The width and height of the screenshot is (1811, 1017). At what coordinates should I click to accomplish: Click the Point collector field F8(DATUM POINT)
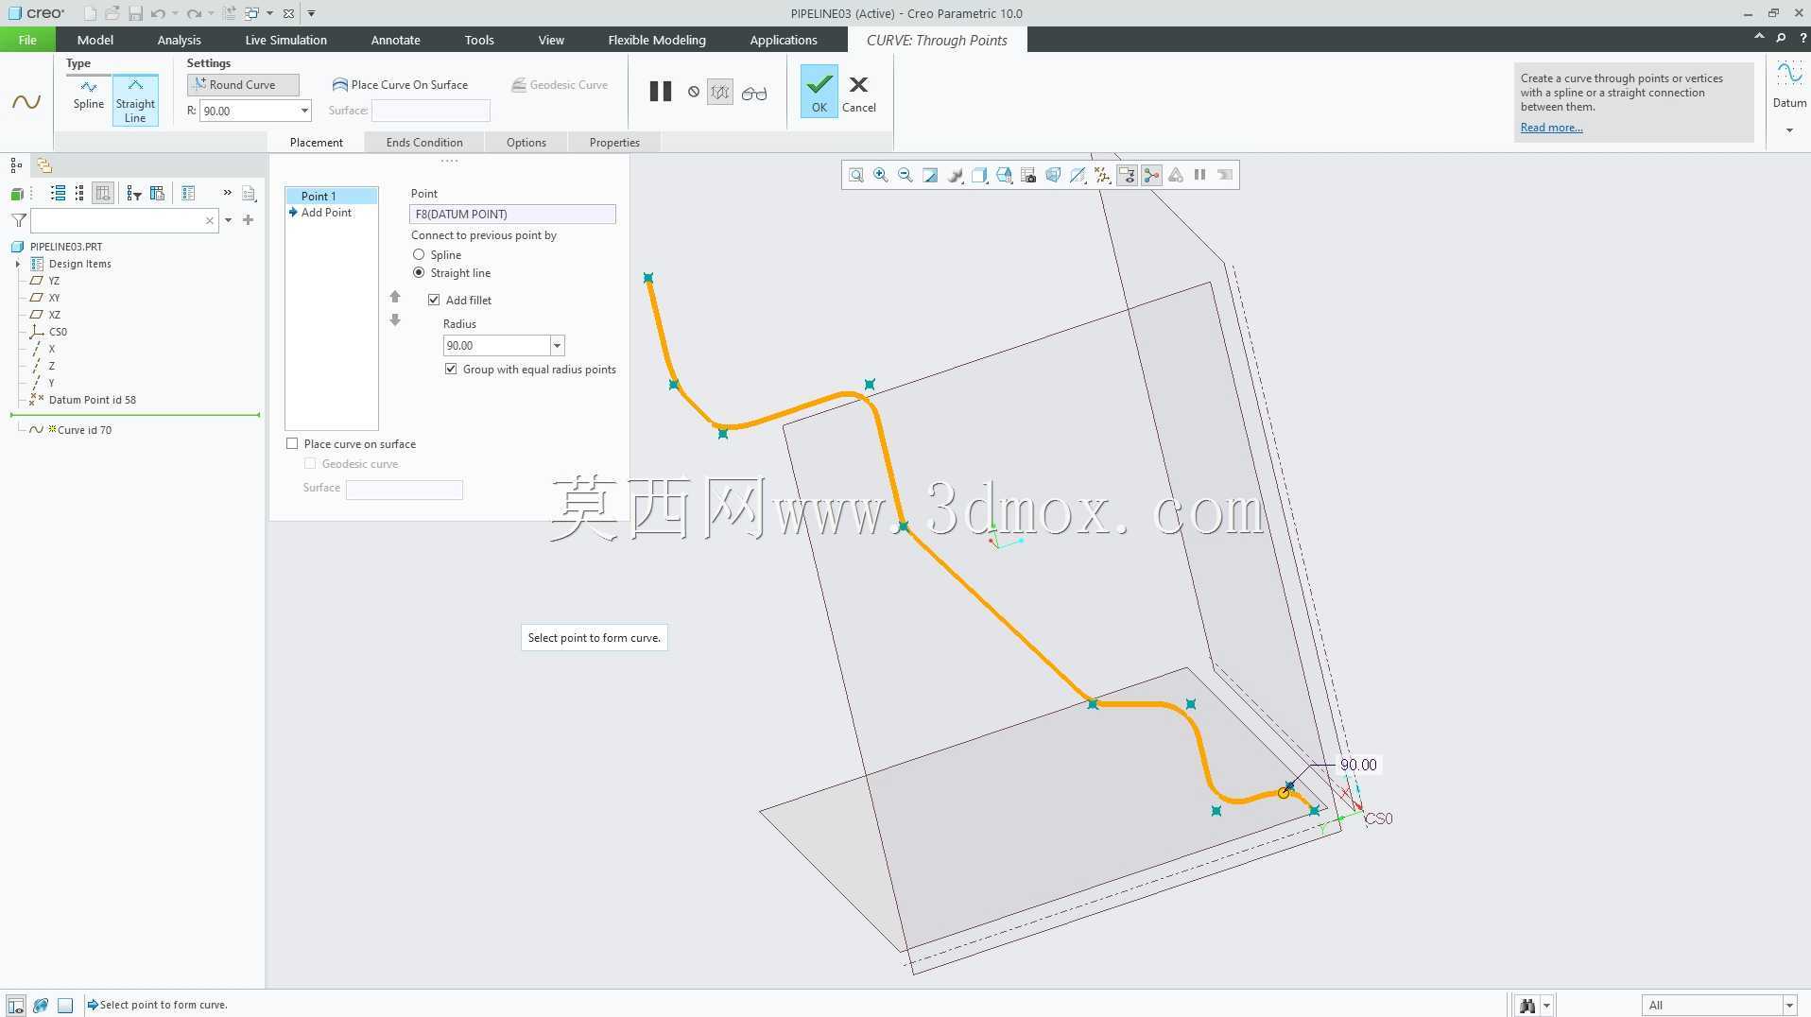click(512, 215)
